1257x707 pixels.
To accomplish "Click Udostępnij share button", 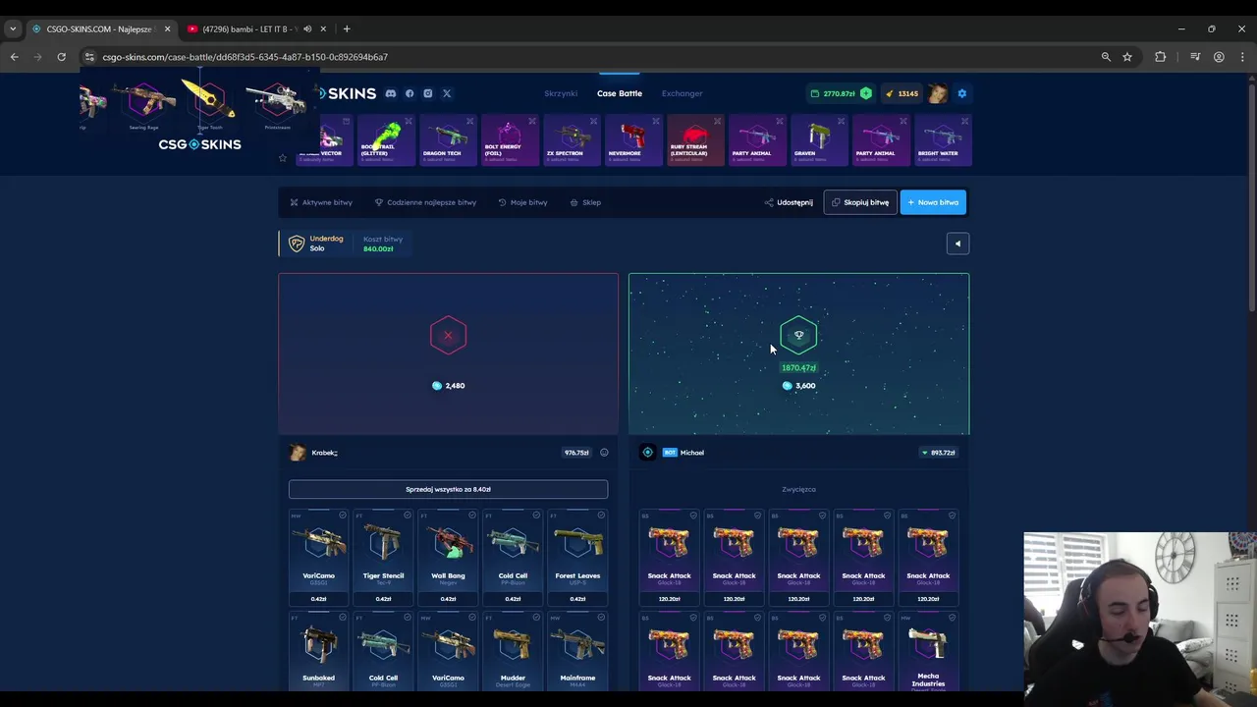I will coord(789,202).
